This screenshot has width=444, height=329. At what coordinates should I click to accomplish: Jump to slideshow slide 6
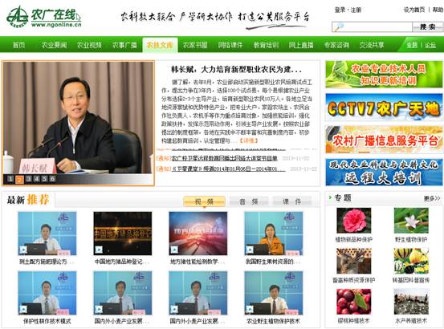tap(52, 179)
